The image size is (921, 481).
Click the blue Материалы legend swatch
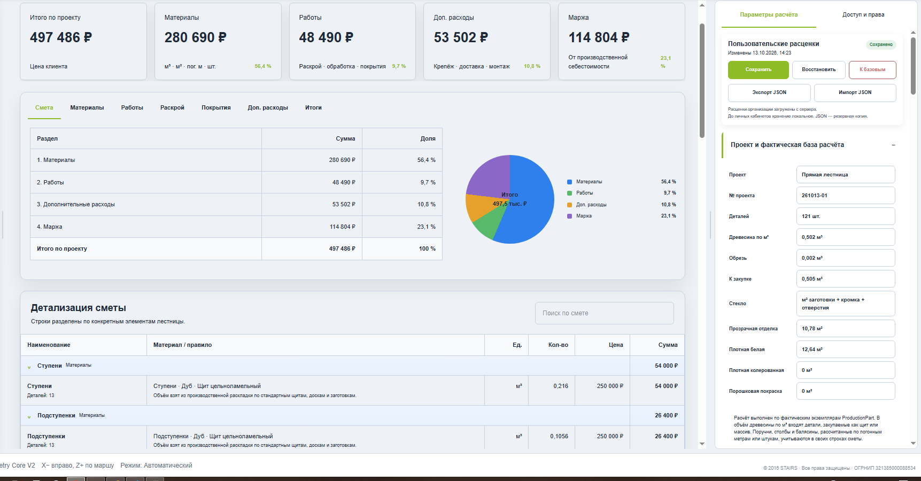coord(570,182)
